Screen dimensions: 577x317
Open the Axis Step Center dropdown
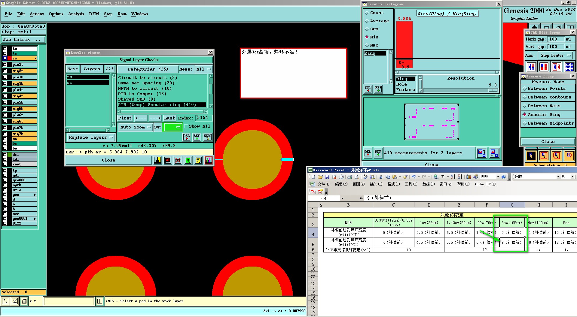point(555,56)
